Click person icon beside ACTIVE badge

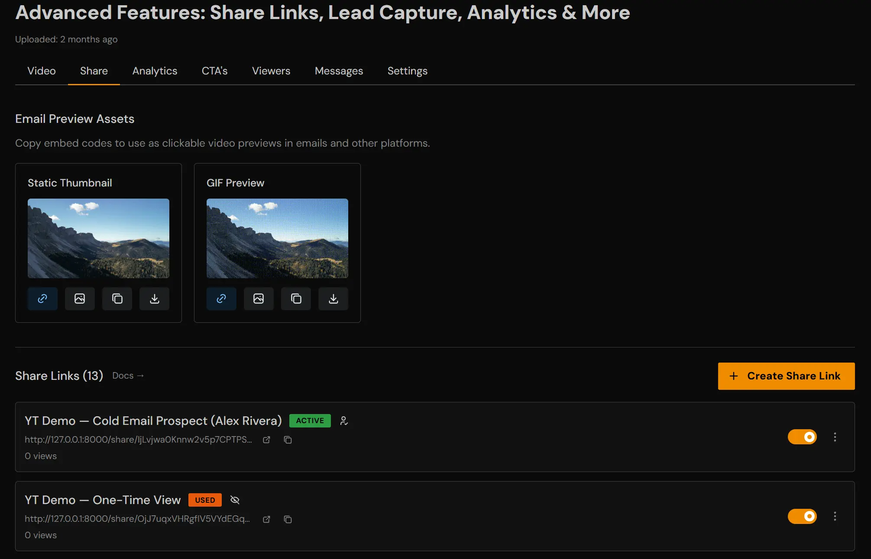[x=344, y=421]
